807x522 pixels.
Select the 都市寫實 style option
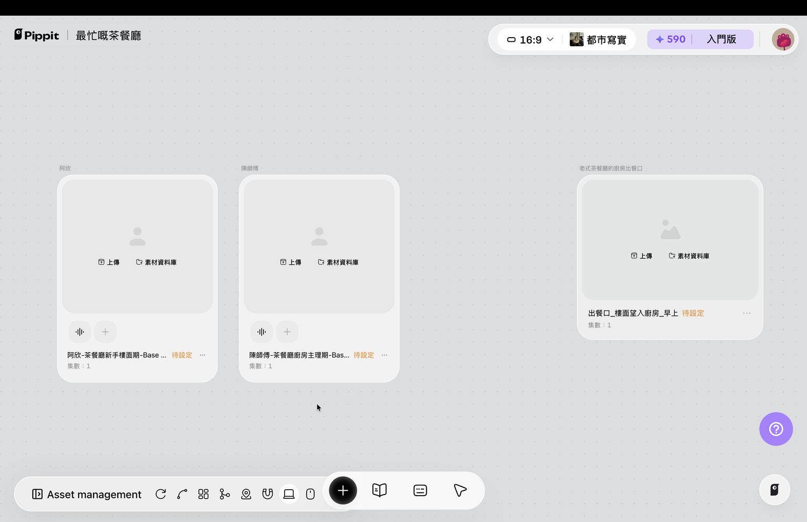pos(598,40)
